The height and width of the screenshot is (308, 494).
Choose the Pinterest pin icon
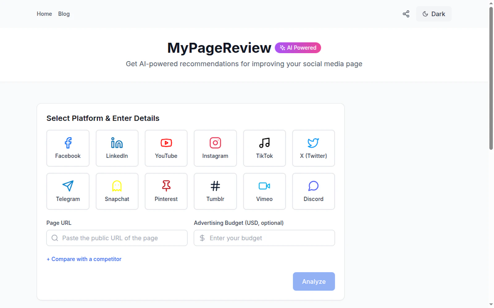(x=166, y=186)
